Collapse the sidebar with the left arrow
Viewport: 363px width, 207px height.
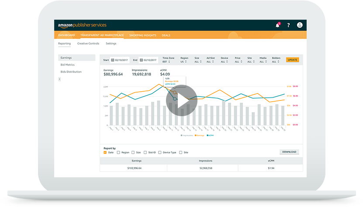point(59,79)
